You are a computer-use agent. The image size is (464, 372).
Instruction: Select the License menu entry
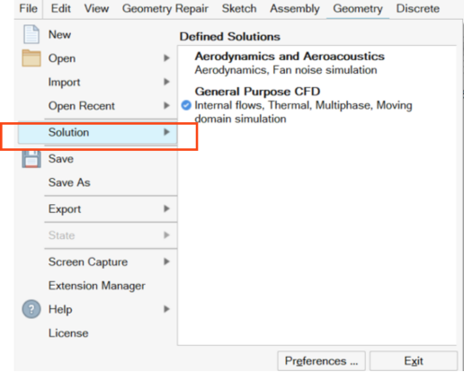68,333
